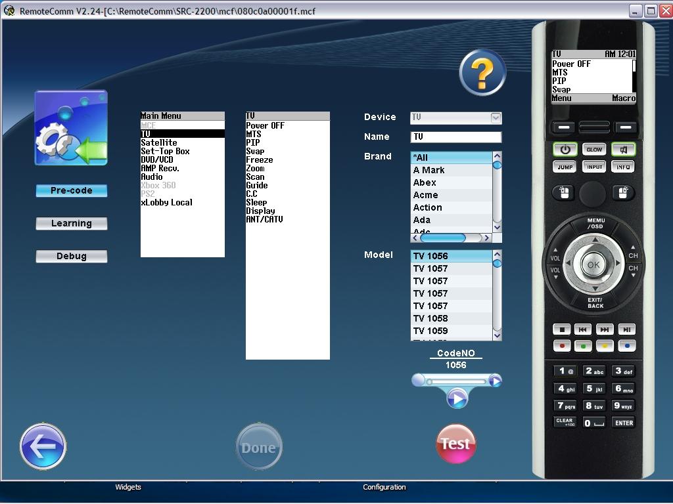Click the remote's right soft key under Macro
Viewport: 673px width, 504px height.
click(626, 127)
